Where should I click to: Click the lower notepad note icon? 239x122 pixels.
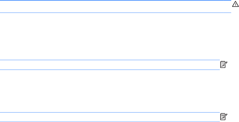224,117
